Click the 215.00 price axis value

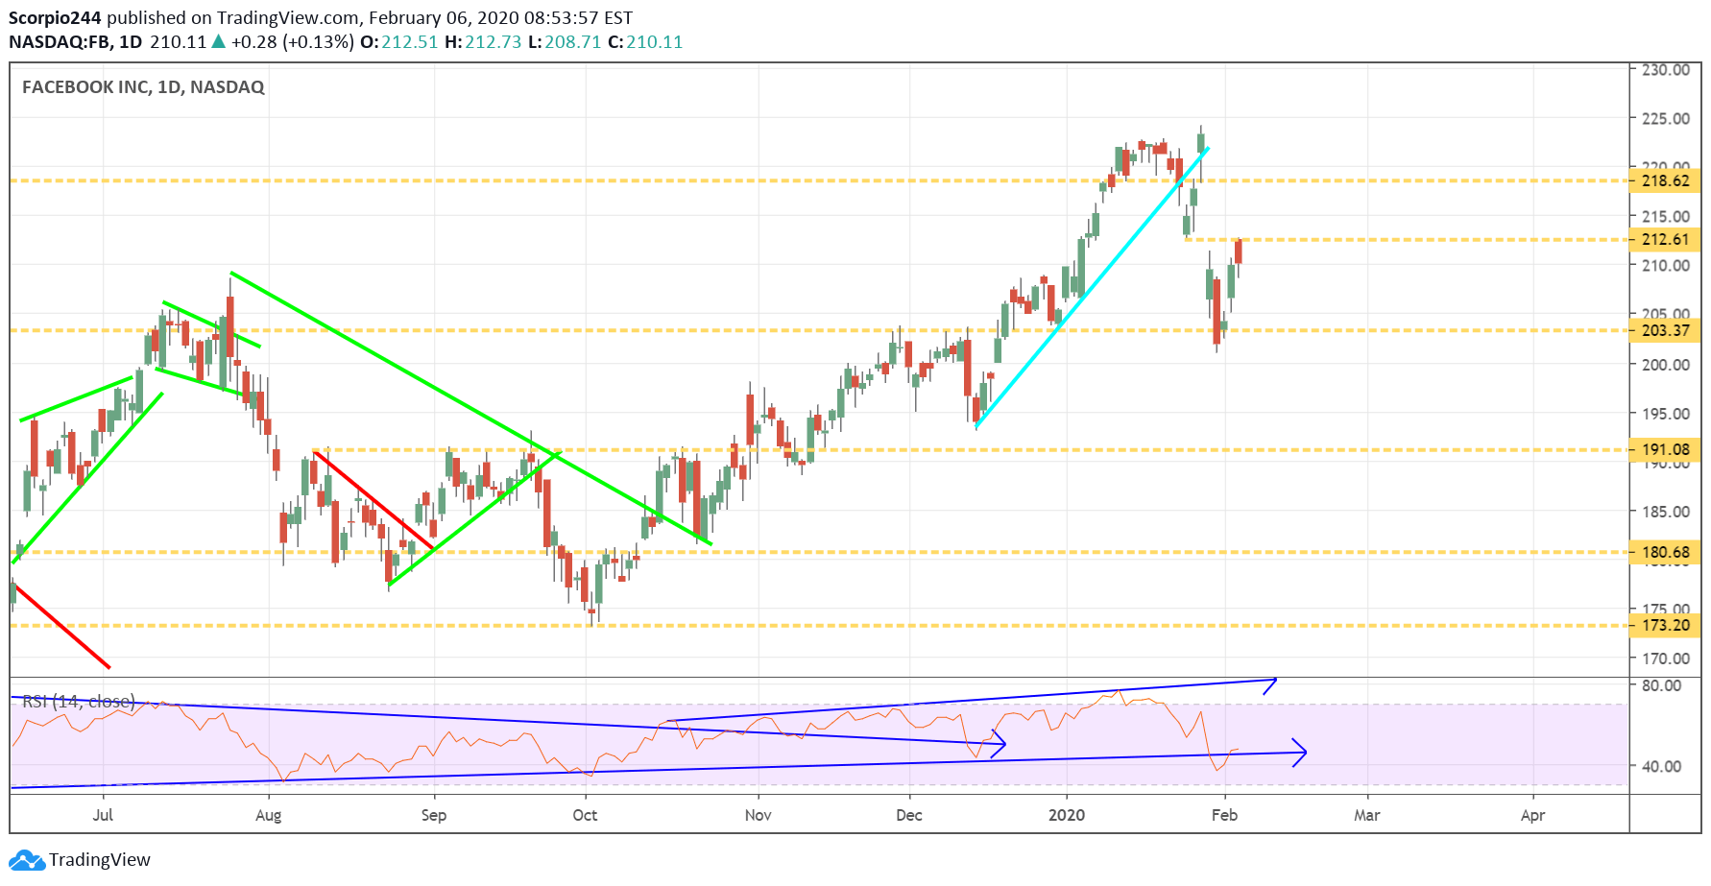point(1666,217)
